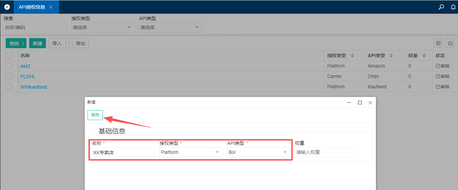Switch to the API授权信息 tab
458x190 pixels.
point(32,7)
